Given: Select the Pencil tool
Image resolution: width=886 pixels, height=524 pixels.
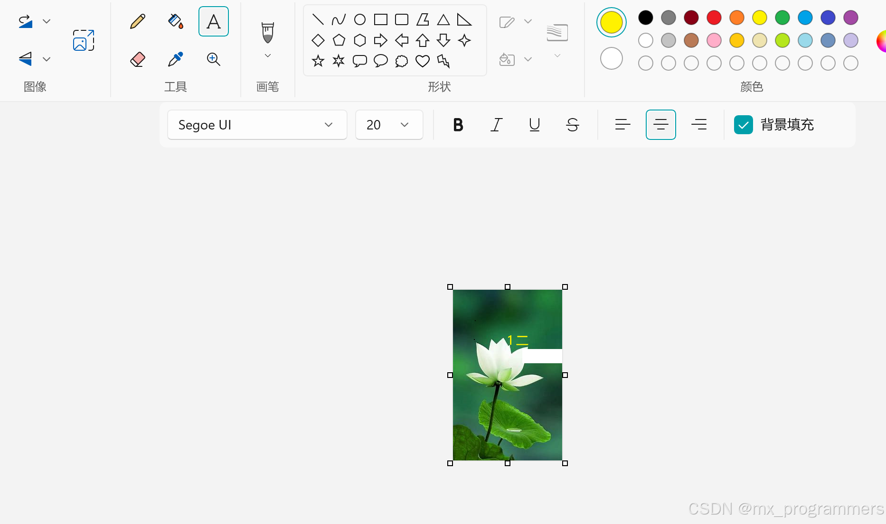Looking at the screenshot, I should (138, 21).
